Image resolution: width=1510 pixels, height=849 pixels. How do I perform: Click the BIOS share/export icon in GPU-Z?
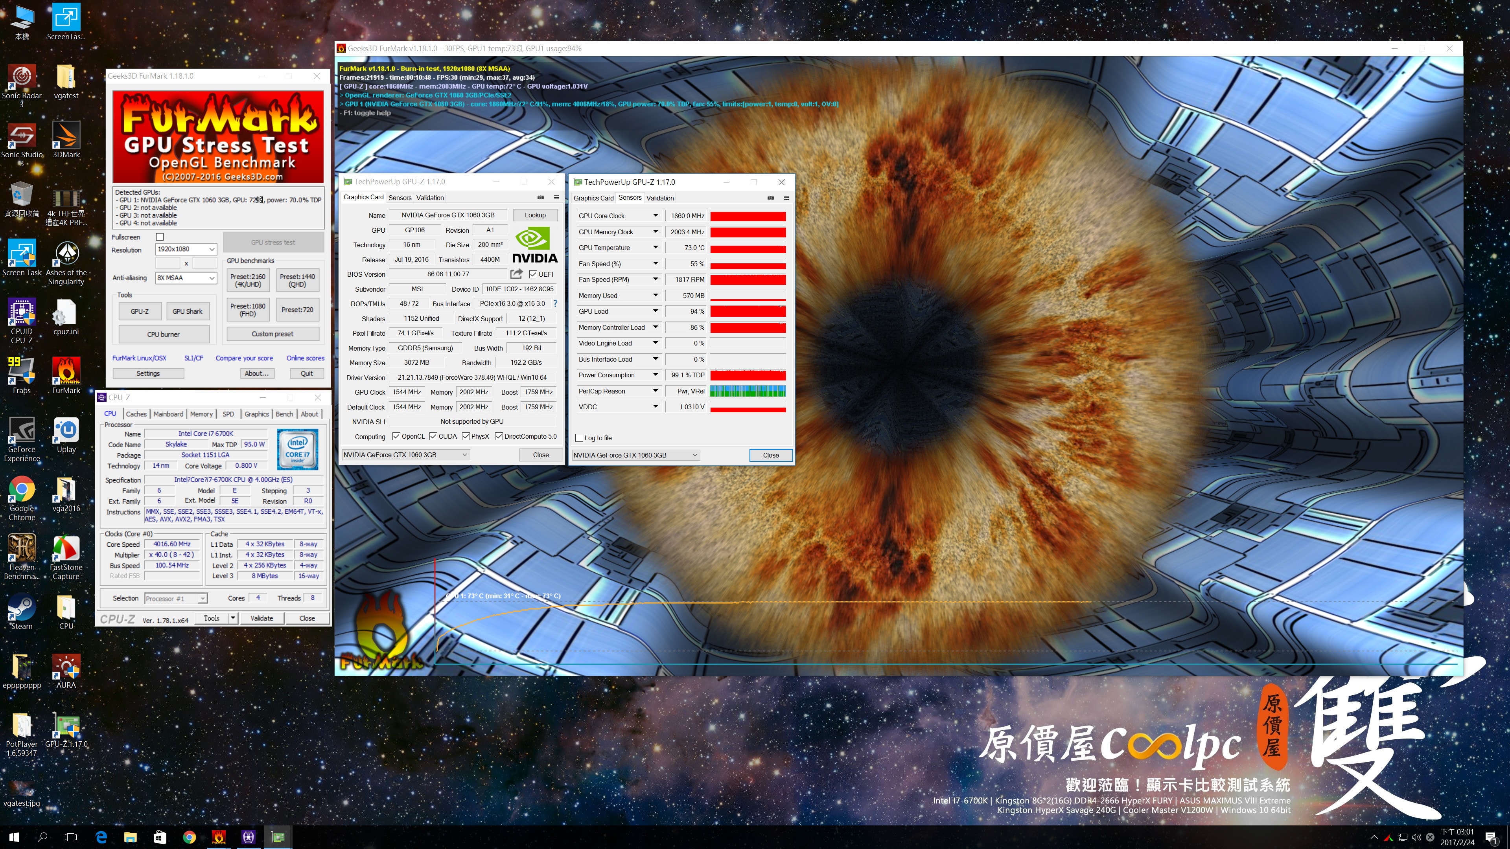516,274
